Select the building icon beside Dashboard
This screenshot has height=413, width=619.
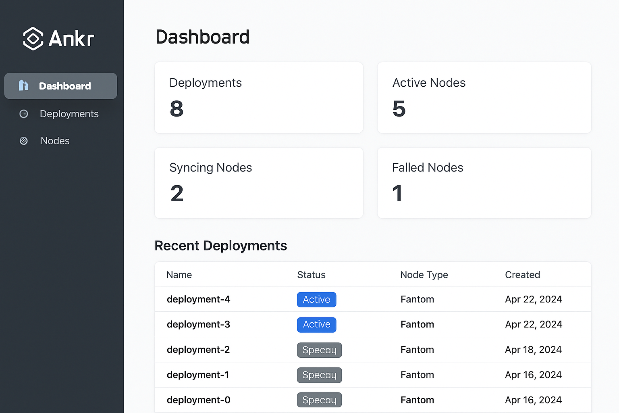[23, 86]
